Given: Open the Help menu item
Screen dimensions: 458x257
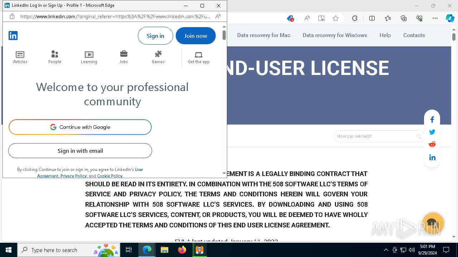Looking at the screenshot, I should click(x=385, y=35).
